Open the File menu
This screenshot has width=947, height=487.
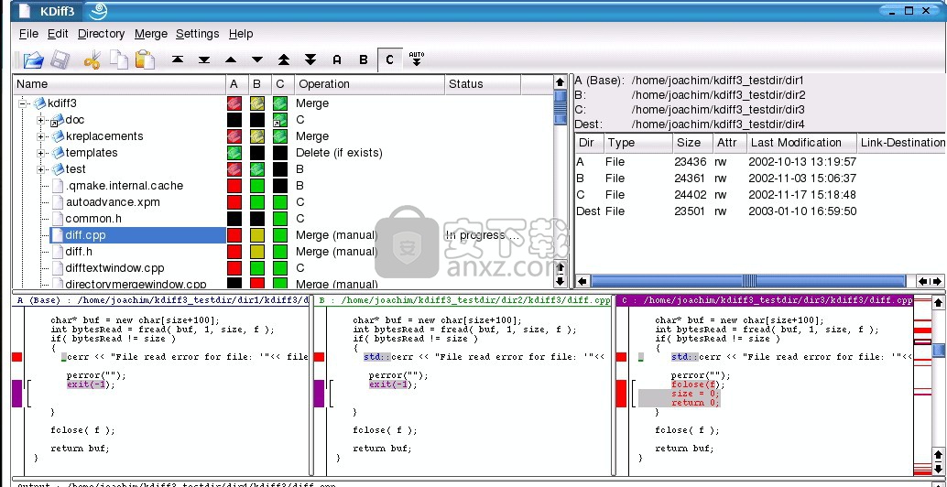(28, 34)
